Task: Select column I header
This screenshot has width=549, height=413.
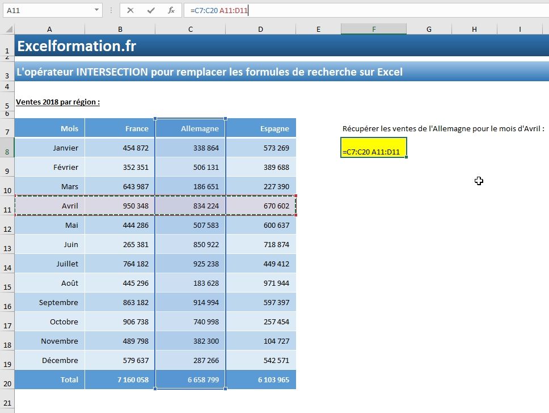Action: click(520, 30)
